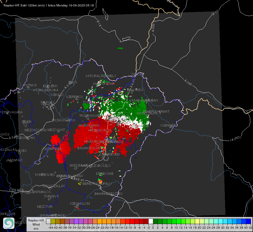Viewport: 253px width, 232px height.
Task: Click the TISZAVASVÁRI label
Action: [90, 115]
